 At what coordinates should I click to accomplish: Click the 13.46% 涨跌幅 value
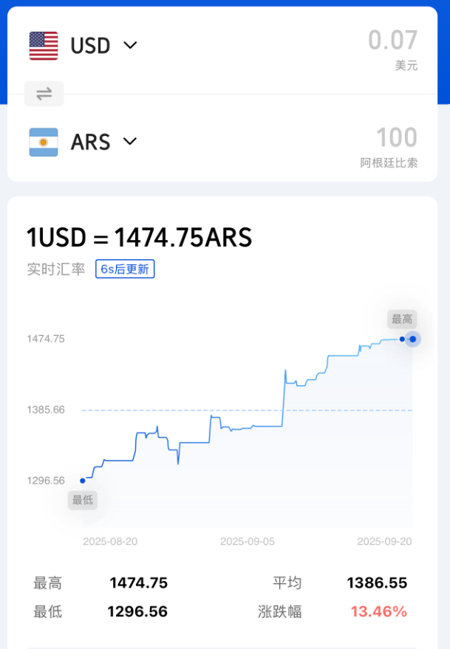[378, 611]
